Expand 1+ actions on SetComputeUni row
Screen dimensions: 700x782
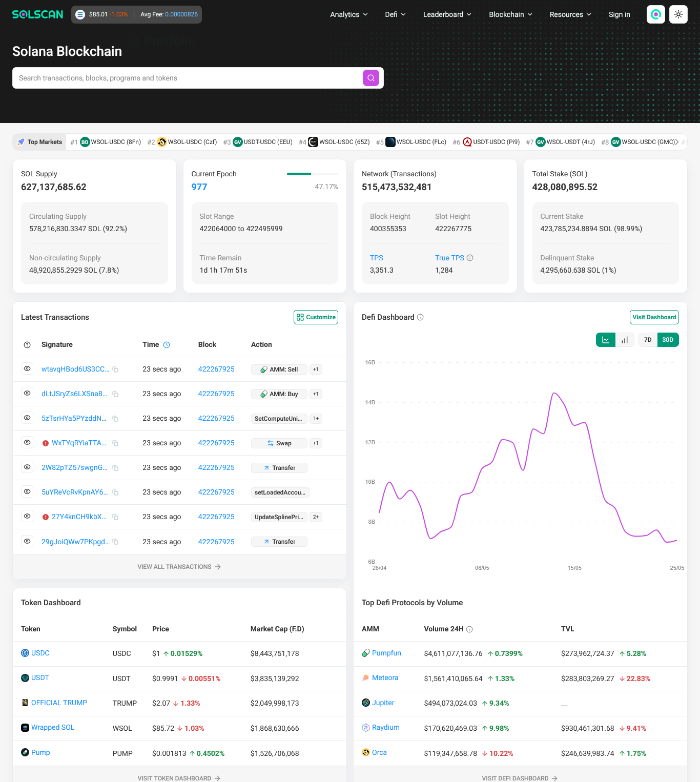pos(316,419)
